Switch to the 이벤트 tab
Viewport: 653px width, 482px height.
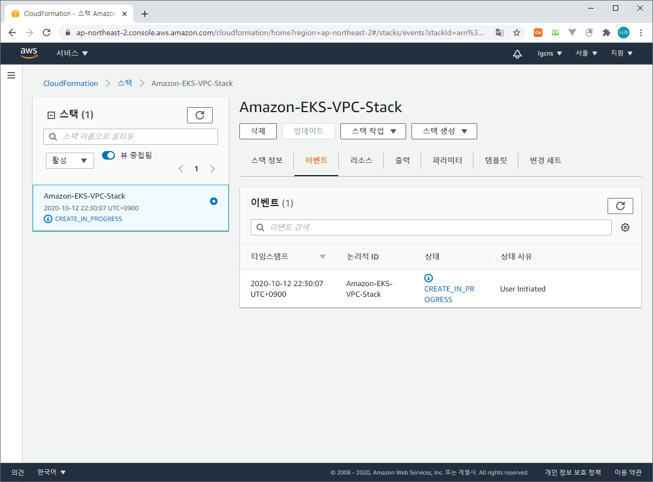pos(316,160)
